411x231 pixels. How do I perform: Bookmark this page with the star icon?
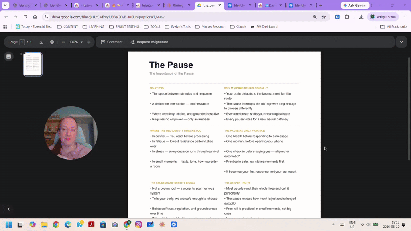point(324,17)
